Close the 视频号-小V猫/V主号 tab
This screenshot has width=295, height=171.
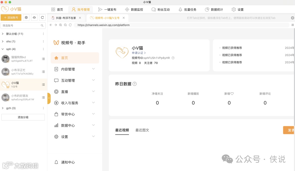124,18
